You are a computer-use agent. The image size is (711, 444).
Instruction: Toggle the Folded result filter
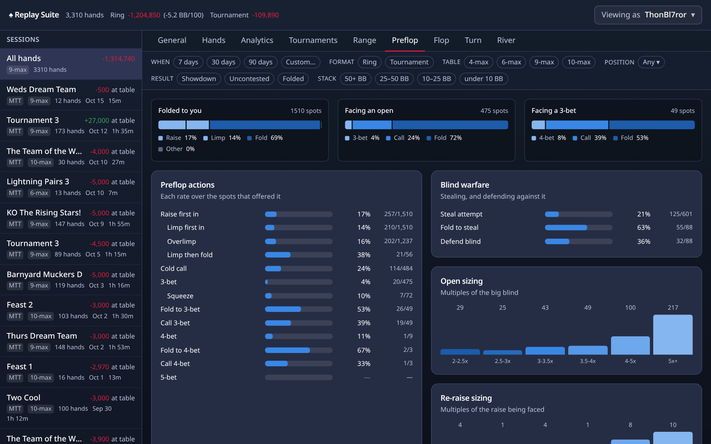tap(293, 79)
